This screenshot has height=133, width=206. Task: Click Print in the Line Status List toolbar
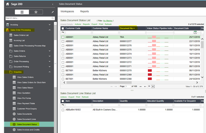point(78,97)
